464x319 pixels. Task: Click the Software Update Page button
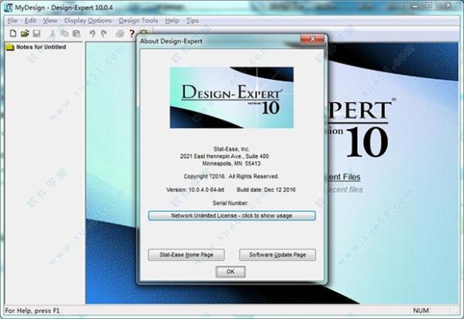click(277, 254)
